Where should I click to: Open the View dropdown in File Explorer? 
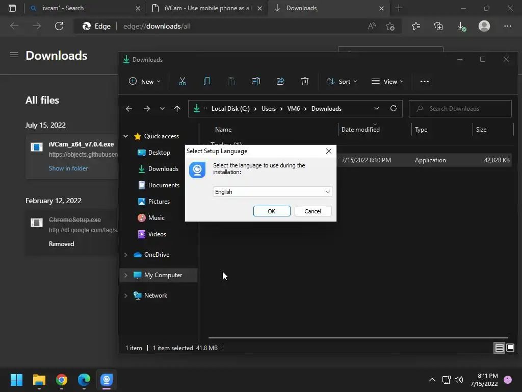click(387, 81)
